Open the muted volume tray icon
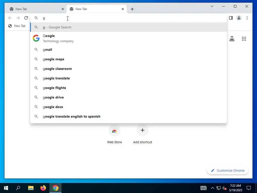Viewport: 257px width, 193px height. (224, 188)
